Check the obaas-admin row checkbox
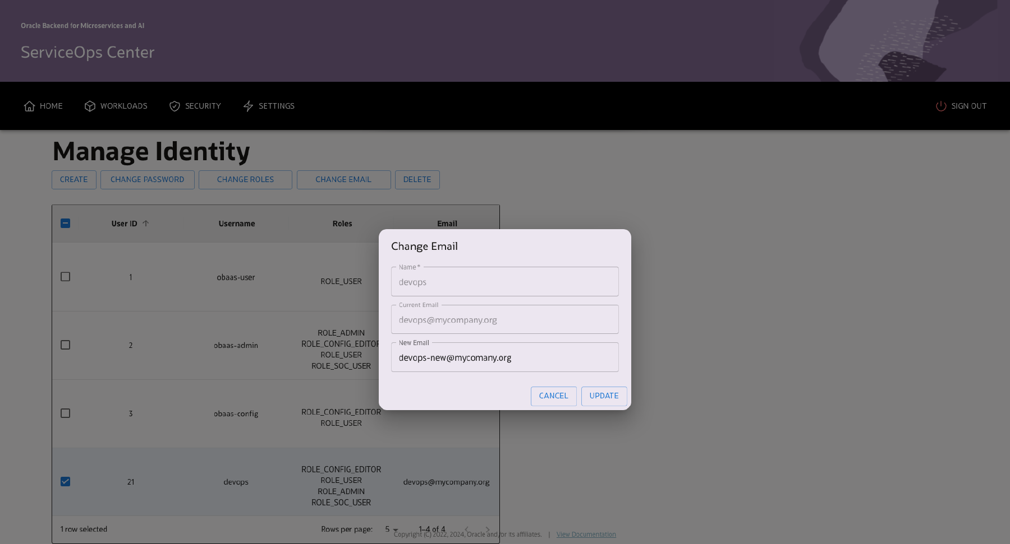The width and height of the screenshot is (1010, 544). [x=65, y=345]
